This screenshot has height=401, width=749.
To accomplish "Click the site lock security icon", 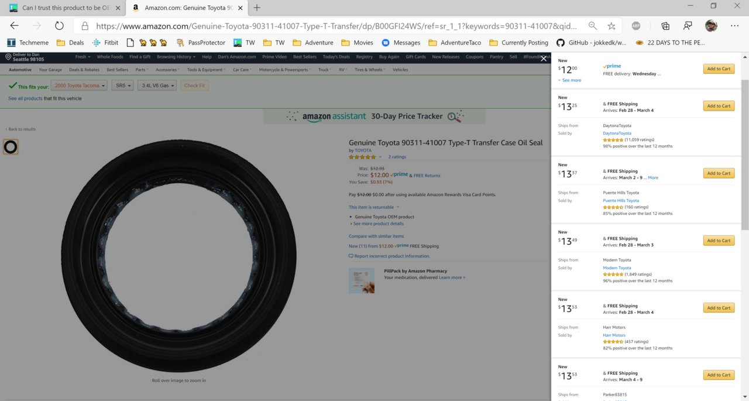I will click(x=85, y=26).
